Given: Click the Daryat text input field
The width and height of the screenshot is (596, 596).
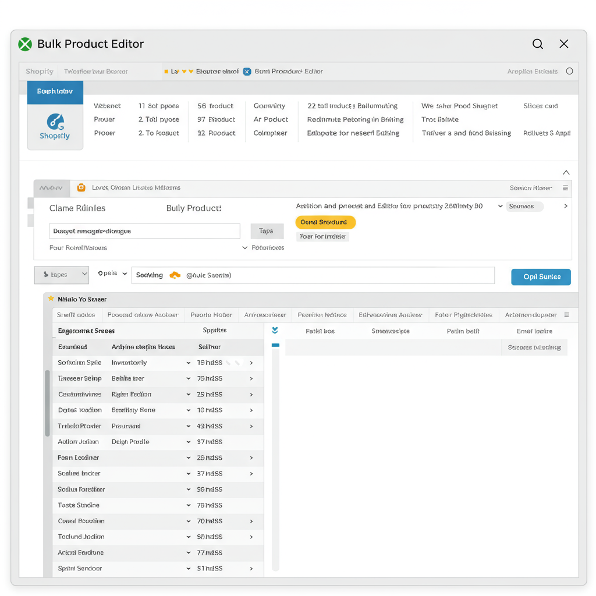Looking at the screenshot, I should click(144, 231).
